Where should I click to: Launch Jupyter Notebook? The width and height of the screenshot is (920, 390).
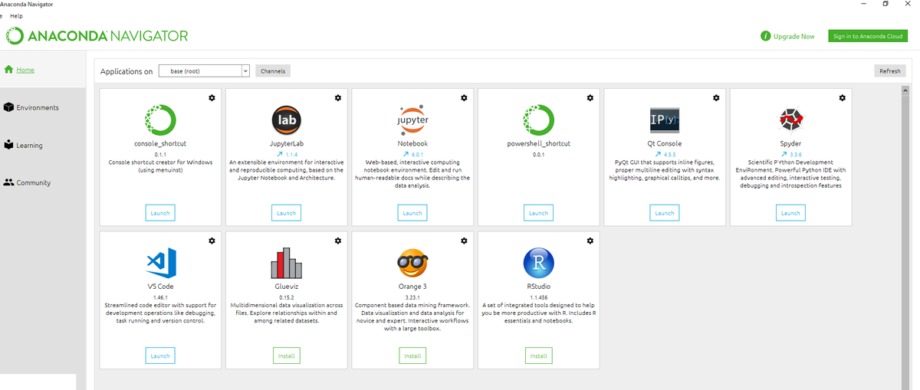[x=412, y=213]
